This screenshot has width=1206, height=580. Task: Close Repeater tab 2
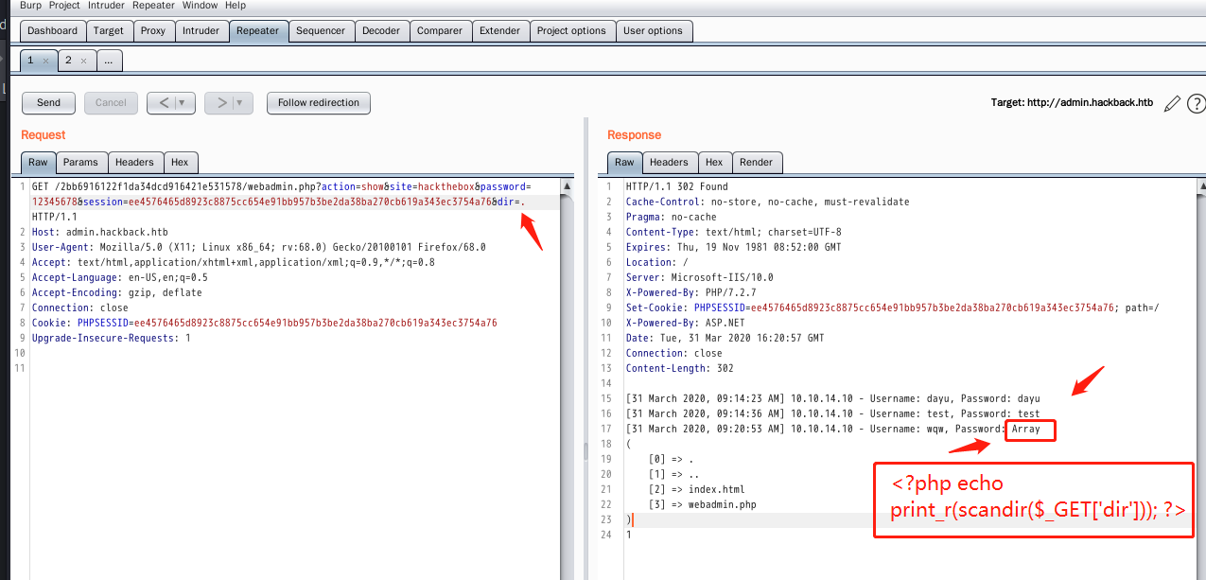(x=83, y=61)
